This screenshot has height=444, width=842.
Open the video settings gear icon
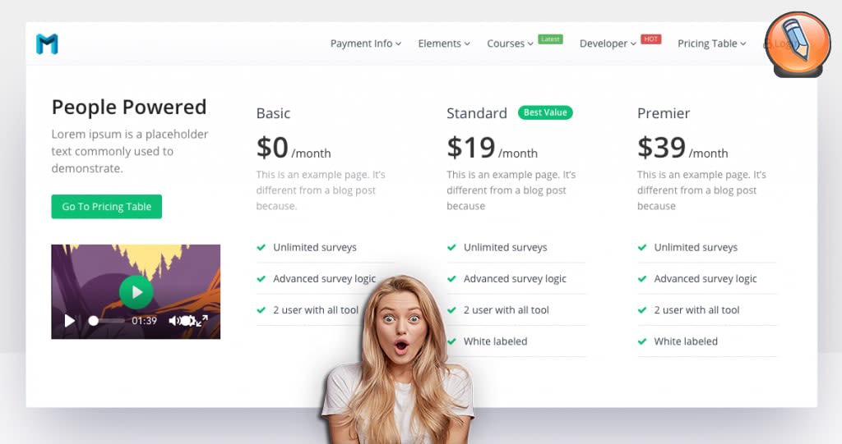pos(187,321)
